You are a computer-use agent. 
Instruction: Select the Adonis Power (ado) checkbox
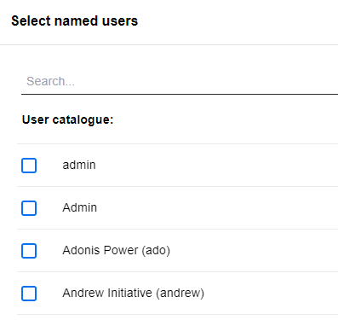[29, 251]
